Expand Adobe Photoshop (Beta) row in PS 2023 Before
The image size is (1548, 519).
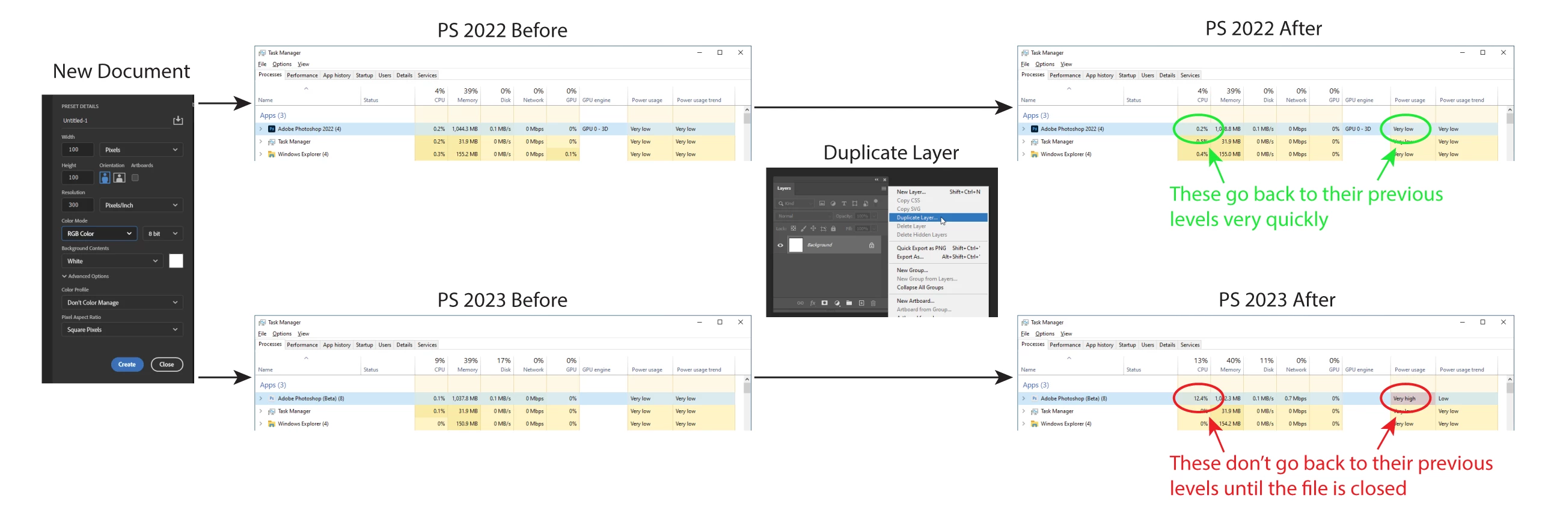click(x=261, y=398)
